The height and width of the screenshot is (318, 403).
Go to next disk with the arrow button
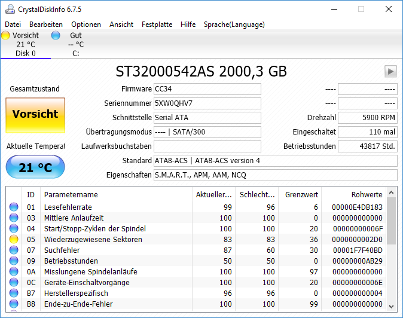[x=390, y=71]
